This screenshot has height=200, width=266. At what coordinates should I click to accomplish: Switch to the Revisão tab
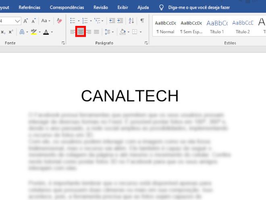click(x=101, y=8)
